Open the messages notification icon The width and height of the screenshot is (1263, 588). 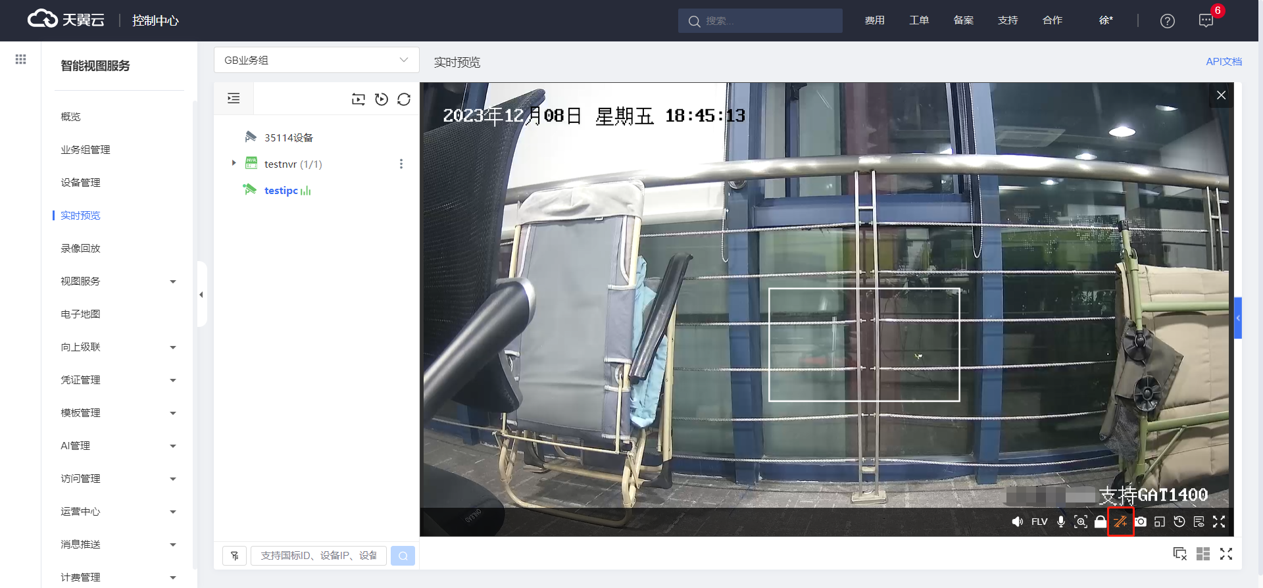pos(1206,21)
